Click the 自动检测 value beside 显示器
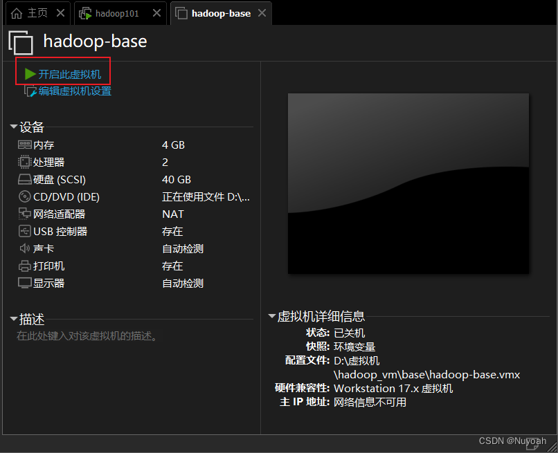The image size is (558, 453). 183,284
